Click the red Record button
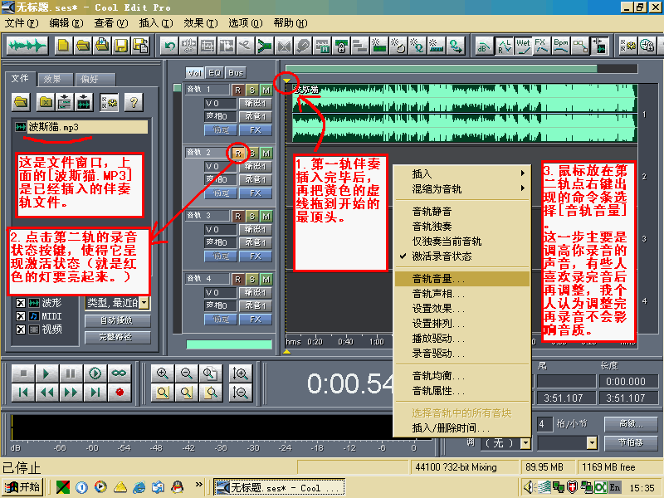Viewport: 664px width, 498px height. tap(120, 392)
